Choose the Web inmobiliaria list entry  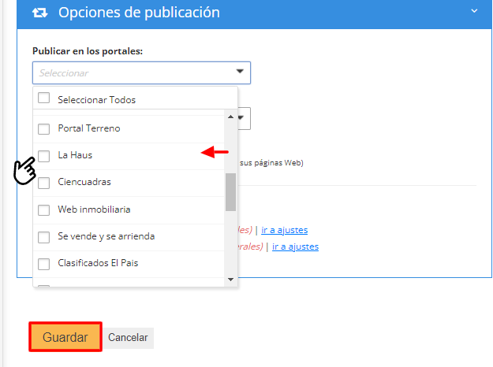pyautogui.click(x=94, y=209)
